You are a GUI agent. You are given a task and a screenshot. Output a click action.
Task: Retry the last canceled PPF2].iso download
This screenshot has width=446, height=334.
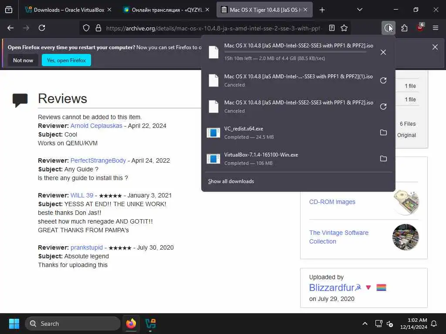pyautogui.click(x=383, y=107)
